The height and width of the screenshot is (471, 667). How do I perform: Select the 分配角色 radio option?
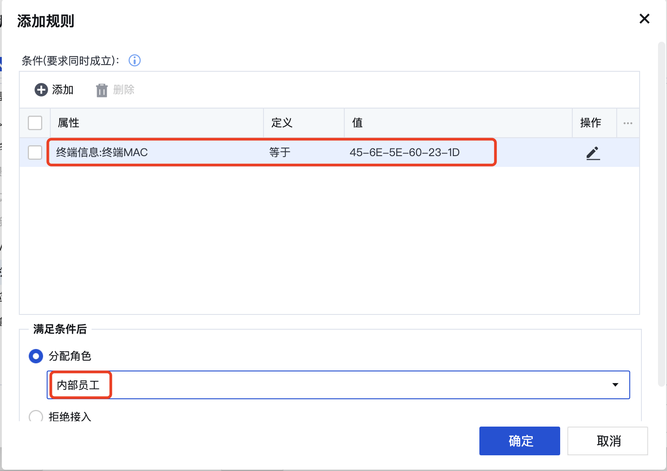[x=36, y=356]
